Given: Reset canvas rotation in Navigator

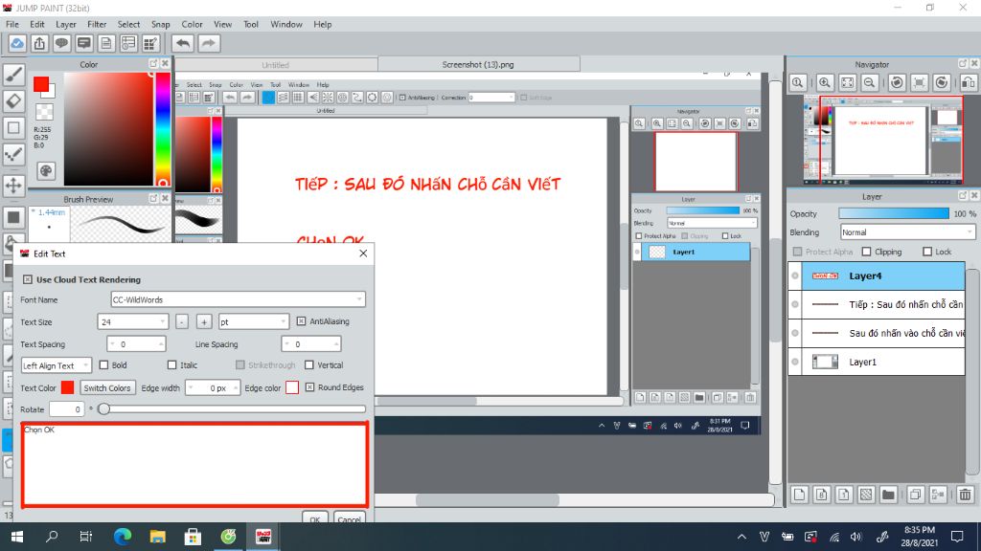Looking at the screenshot, I should tap(919, 82).
